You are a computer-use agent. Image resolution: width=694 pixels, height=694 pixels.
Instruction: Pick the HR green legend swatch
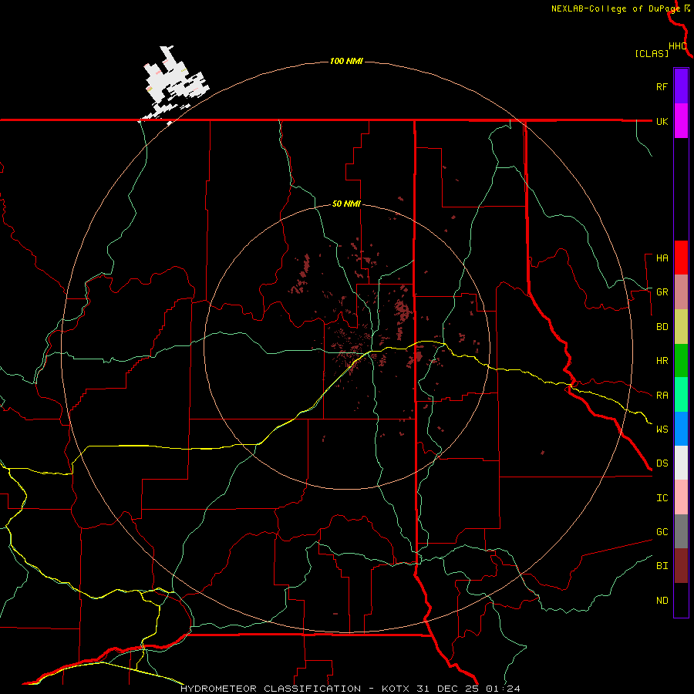(681, 360)
